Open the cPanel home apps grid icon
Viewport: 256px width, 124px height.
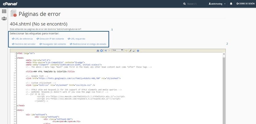[4, 11]
